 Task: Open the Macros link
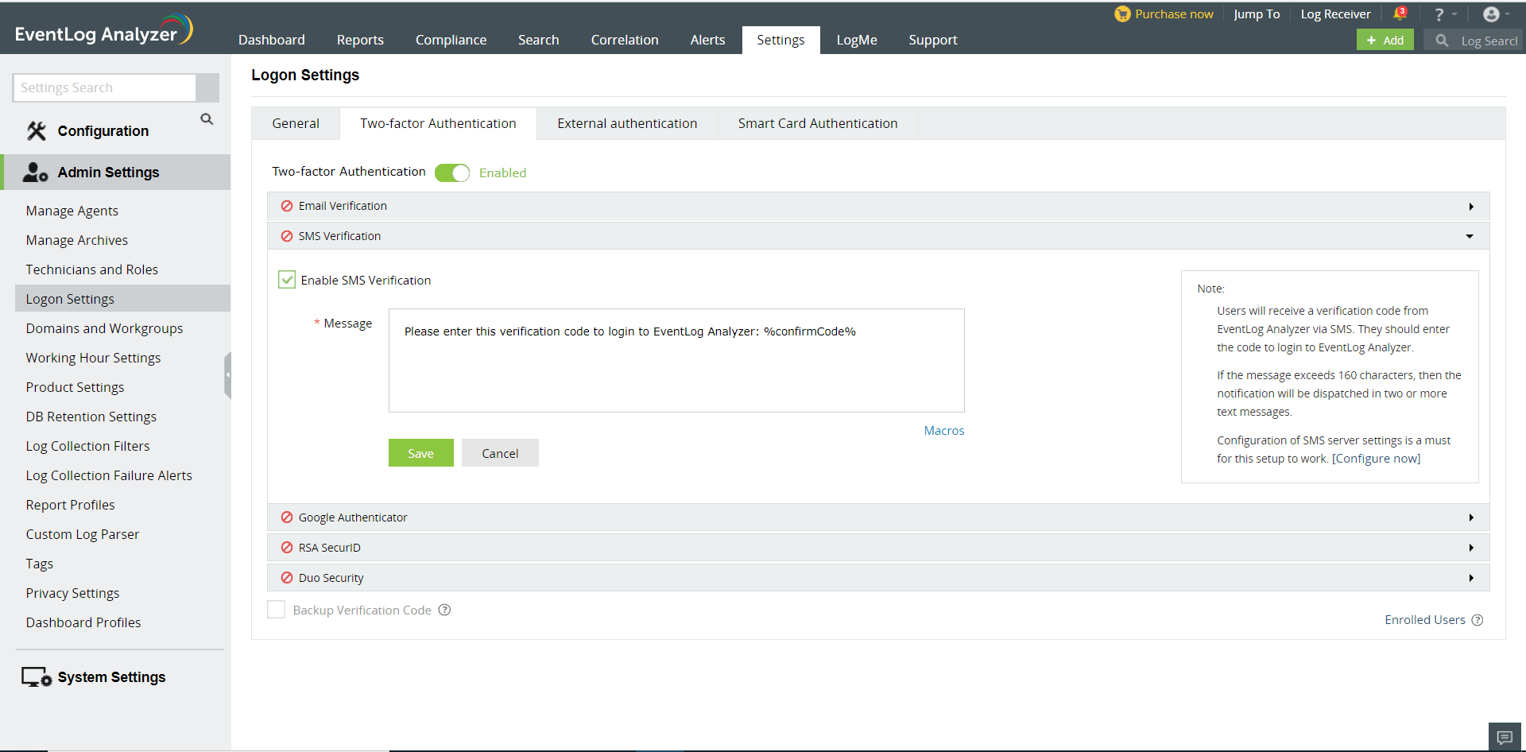944,431
